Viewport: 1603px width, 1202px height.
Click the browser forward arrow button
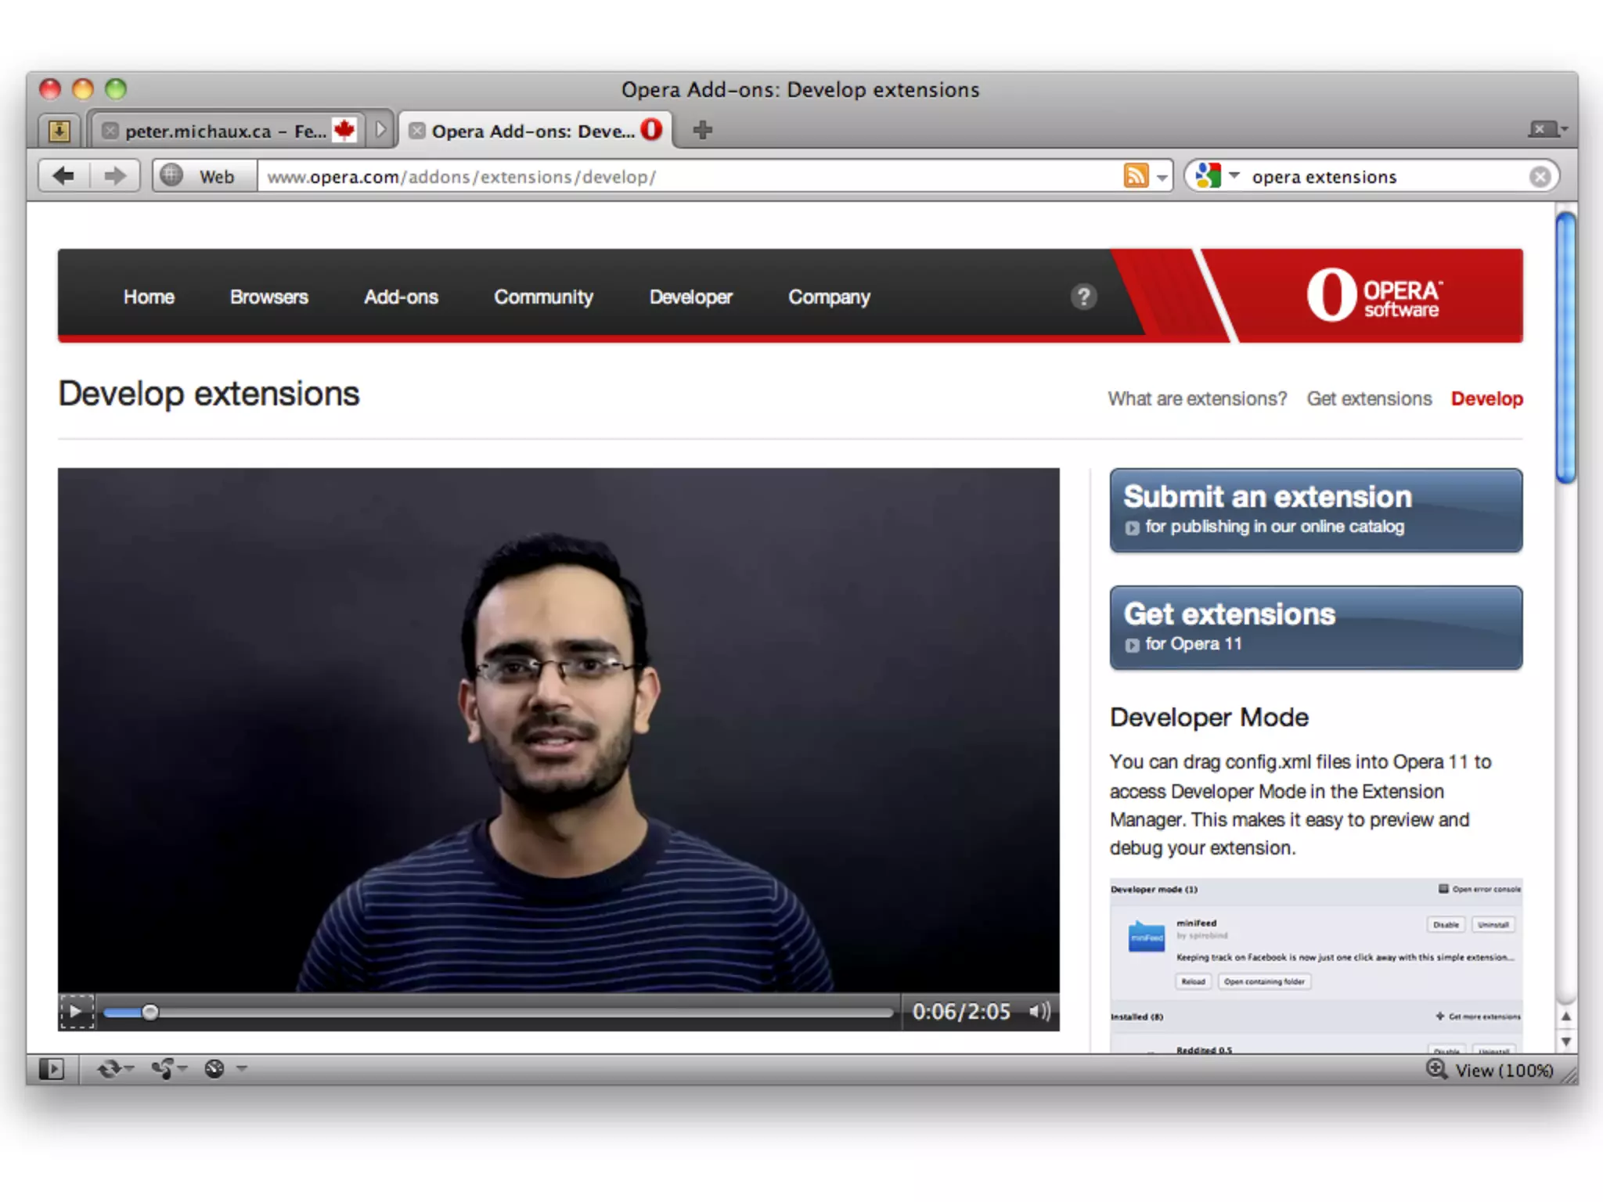click(114, 176)
